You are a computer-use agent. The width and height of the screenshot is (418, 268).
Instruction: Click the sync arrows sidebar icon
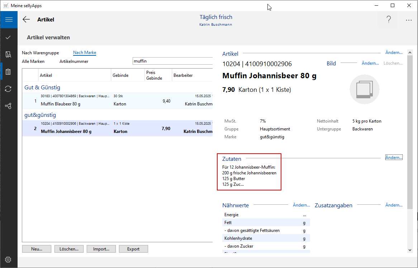pos(8,89)
